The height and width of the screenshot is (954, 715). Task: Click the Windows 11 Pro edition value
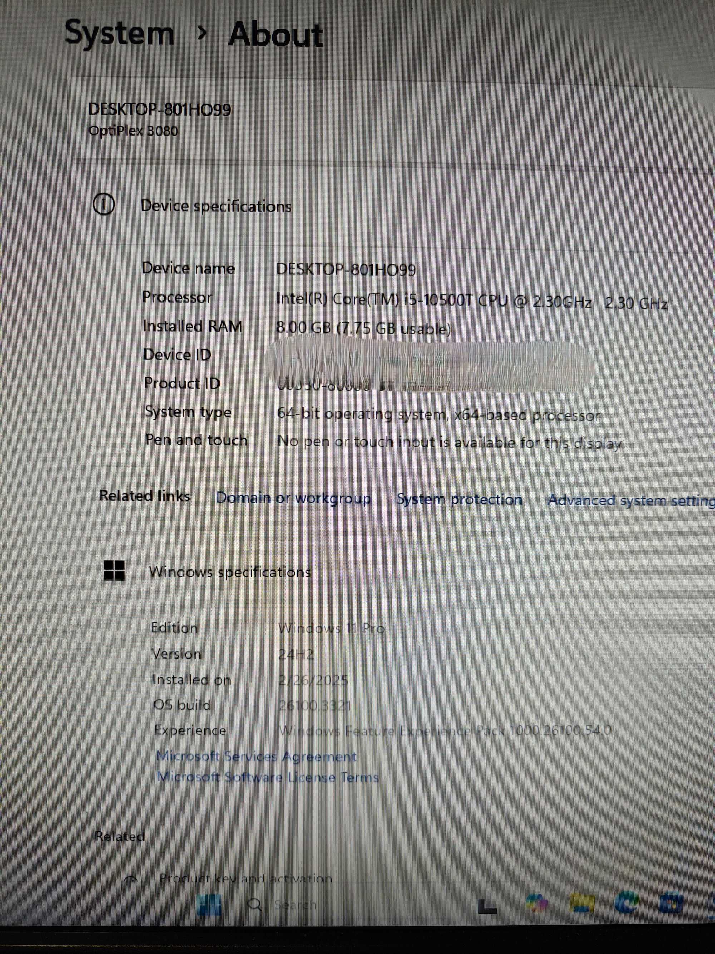pyautogui.click(x=331, y=628)
